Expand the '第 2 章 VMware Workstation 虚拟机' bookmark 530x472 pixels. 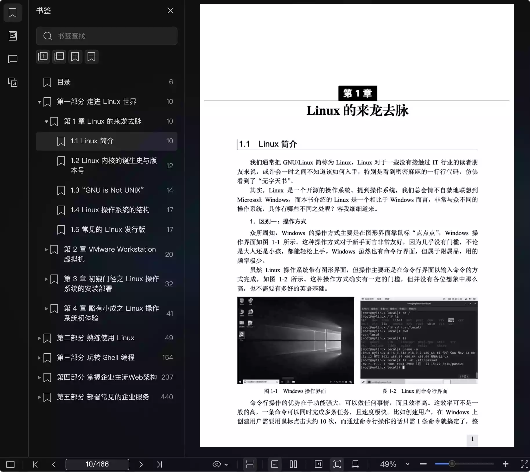point(46,250)
